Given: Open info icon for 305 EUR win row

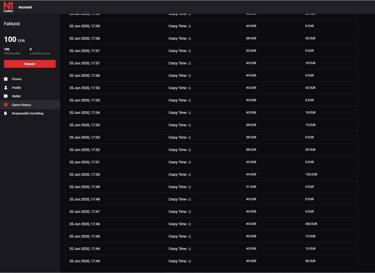Looking at the screenshot, I should coord(190,224).
